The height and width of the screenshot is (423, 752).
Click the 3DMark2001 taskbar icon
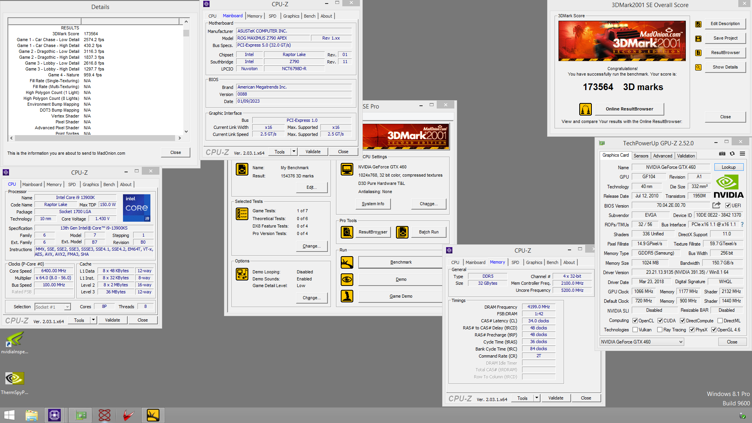pos(153,415)
